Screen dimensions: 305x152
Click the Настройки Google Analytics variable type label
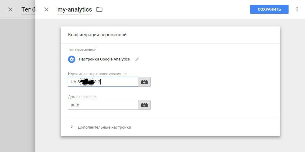point(104,59)
